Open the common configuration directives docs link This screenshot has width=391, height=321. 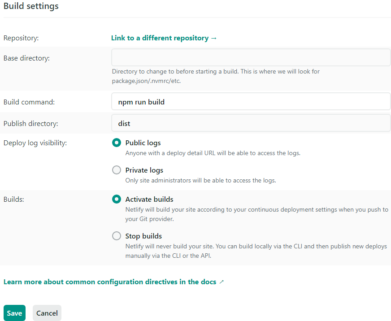(x=110, y=282)
